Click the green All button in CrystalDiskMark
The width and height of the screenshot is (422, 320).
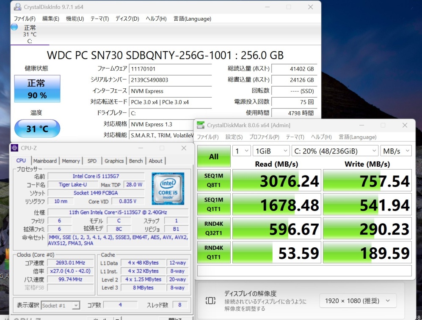click(x=214, y=156)
